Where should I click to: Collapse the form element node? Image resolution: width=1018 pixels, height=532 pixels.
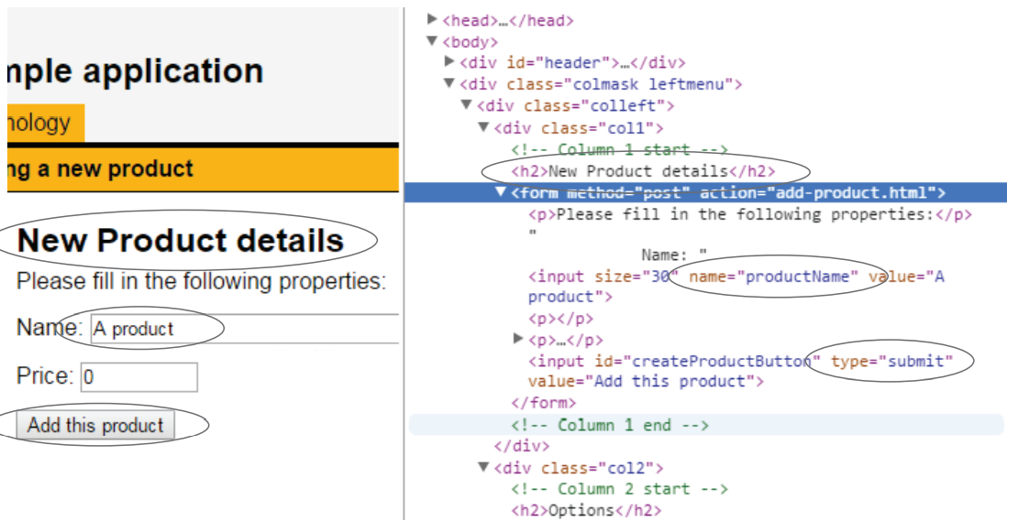pyautogui.click(x=501, y=191)
